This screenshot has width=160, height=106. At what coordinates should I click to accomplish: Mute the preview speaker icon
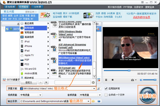pyautogui.click(x=141, y=80)
